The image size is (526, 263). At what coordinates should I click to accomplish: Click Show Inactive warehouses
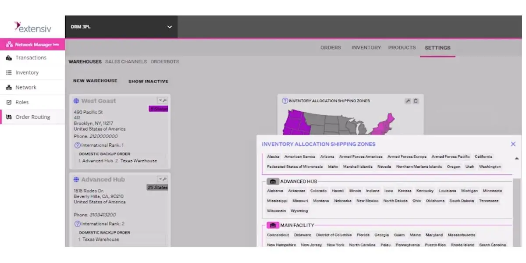(148, 81)
